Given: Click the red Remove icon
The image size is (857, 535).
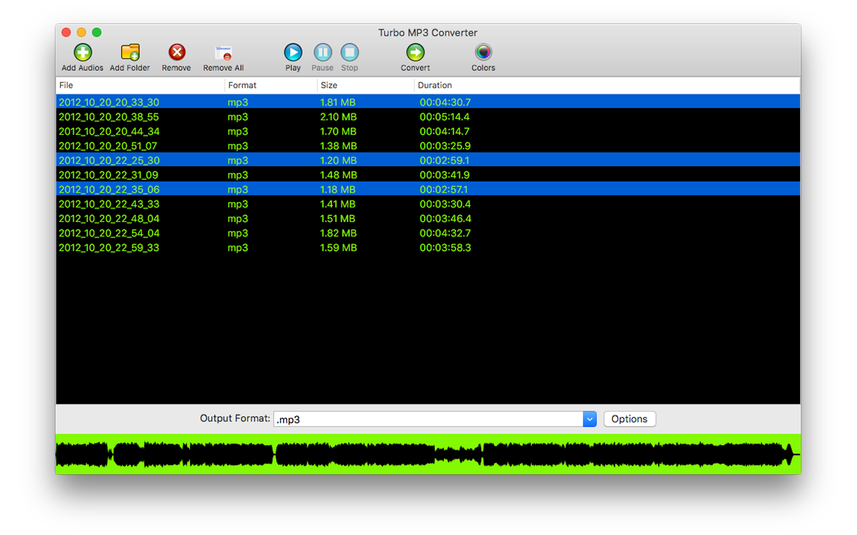Looking at the screenshot, I should point(177,52).
